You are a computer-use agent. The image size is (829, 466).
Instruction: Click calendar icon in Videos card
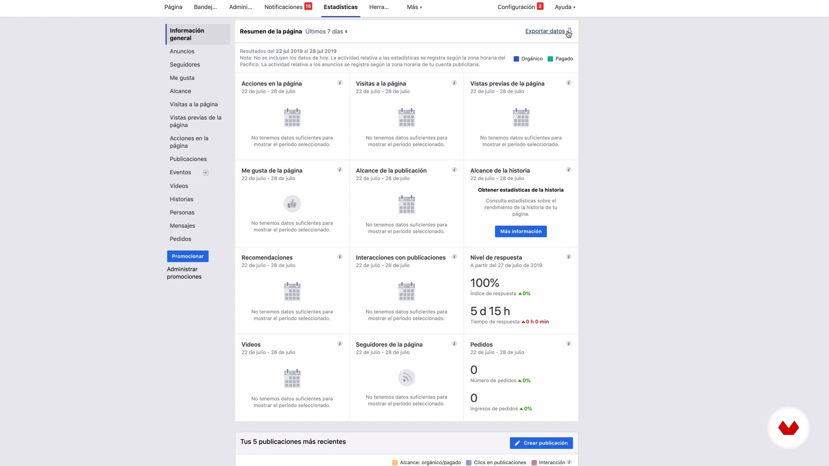292,378
